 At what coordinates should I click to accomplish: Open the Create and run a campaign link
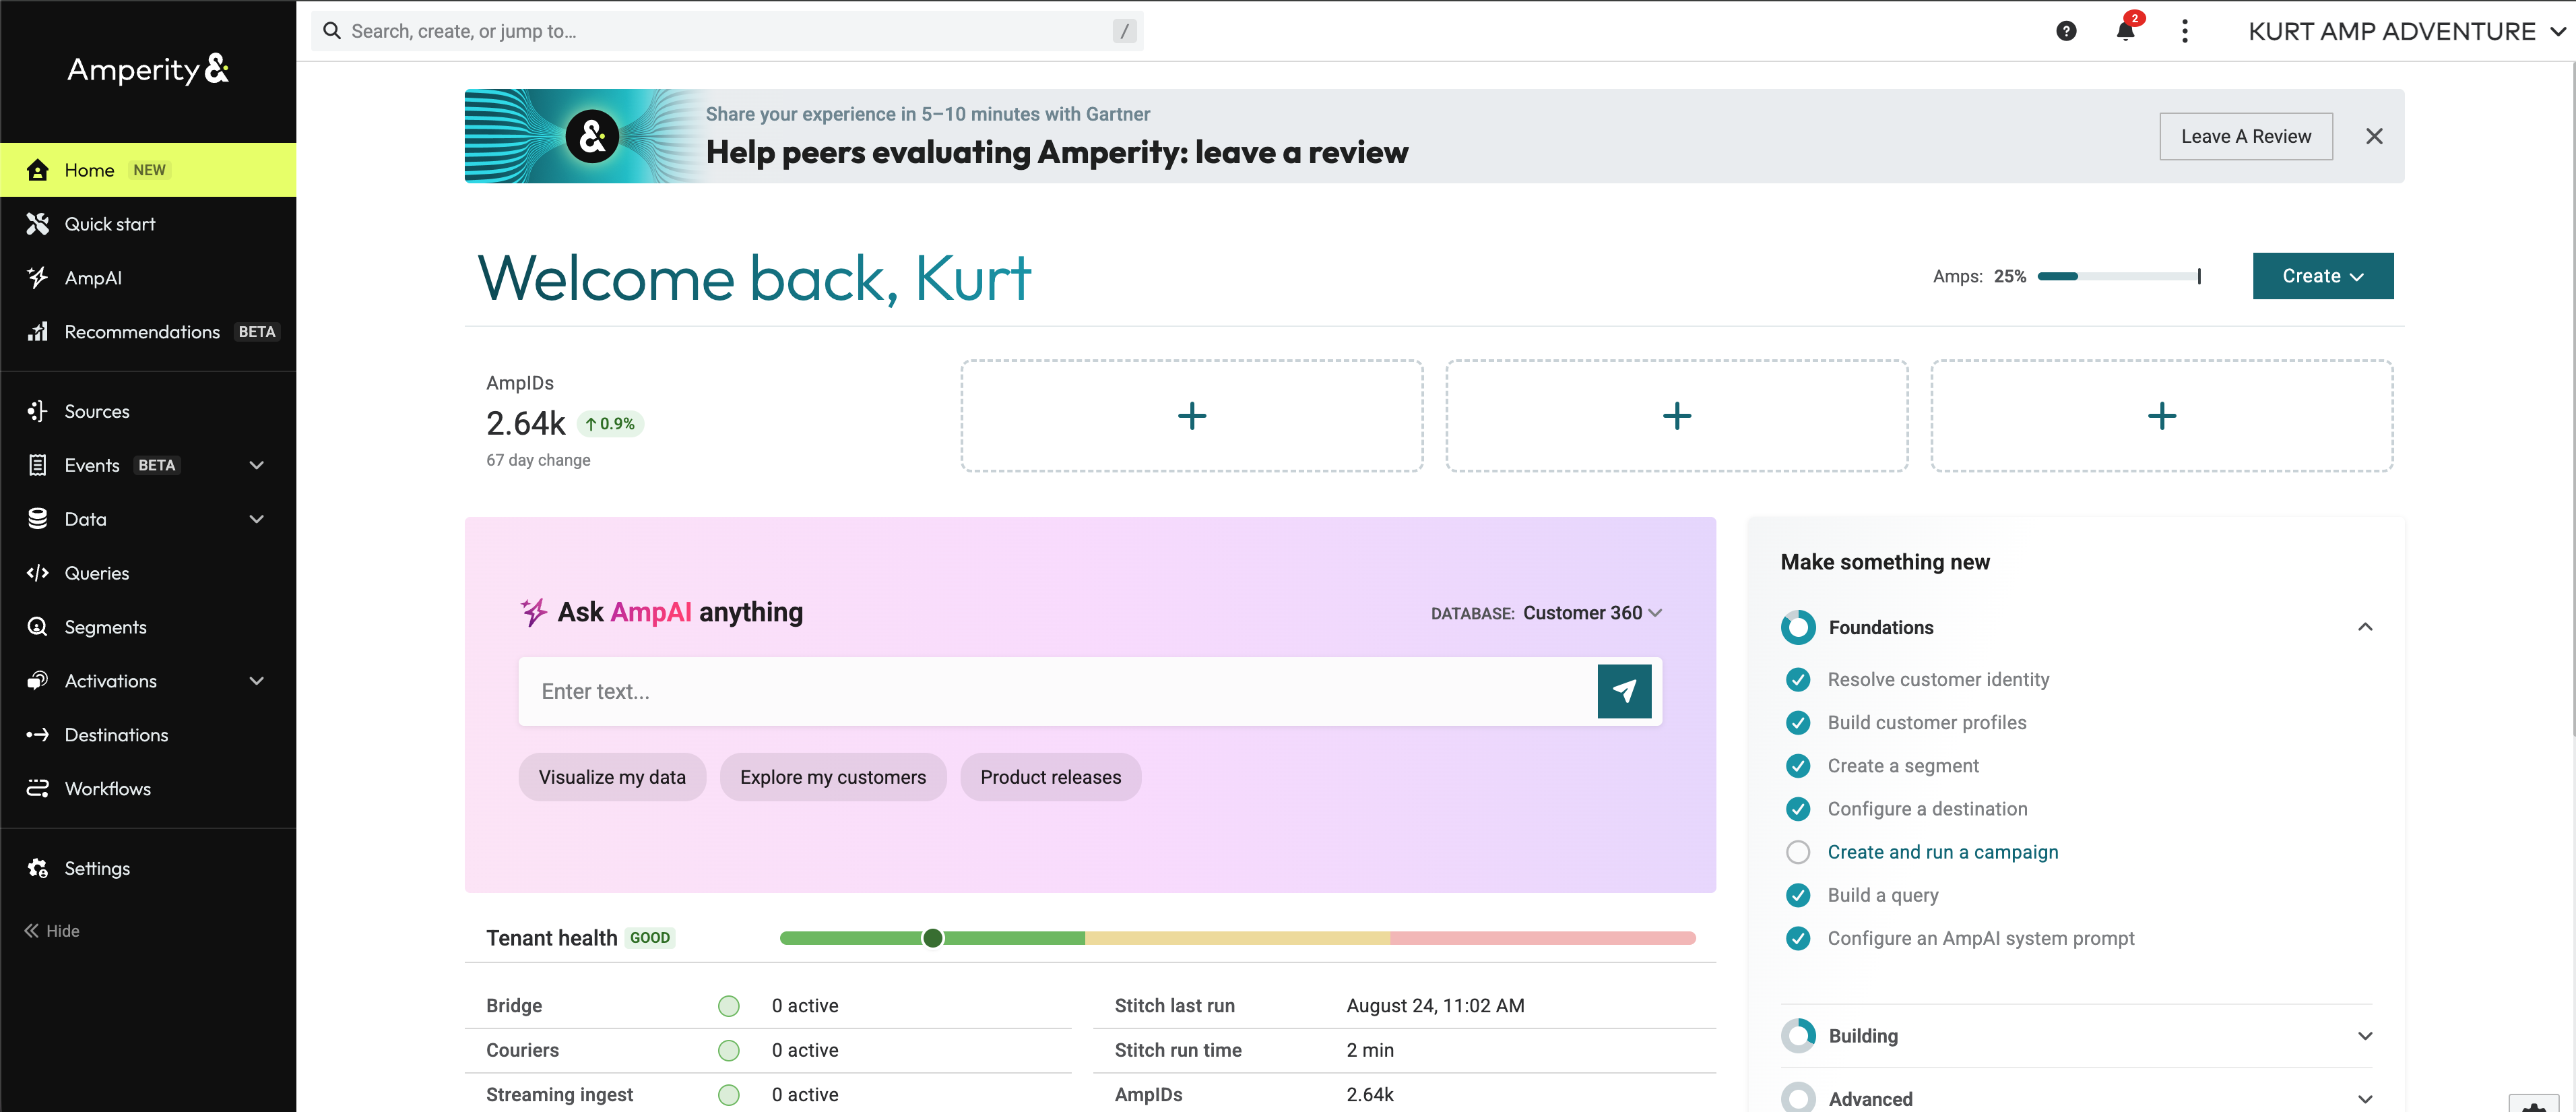point(1942,852)
